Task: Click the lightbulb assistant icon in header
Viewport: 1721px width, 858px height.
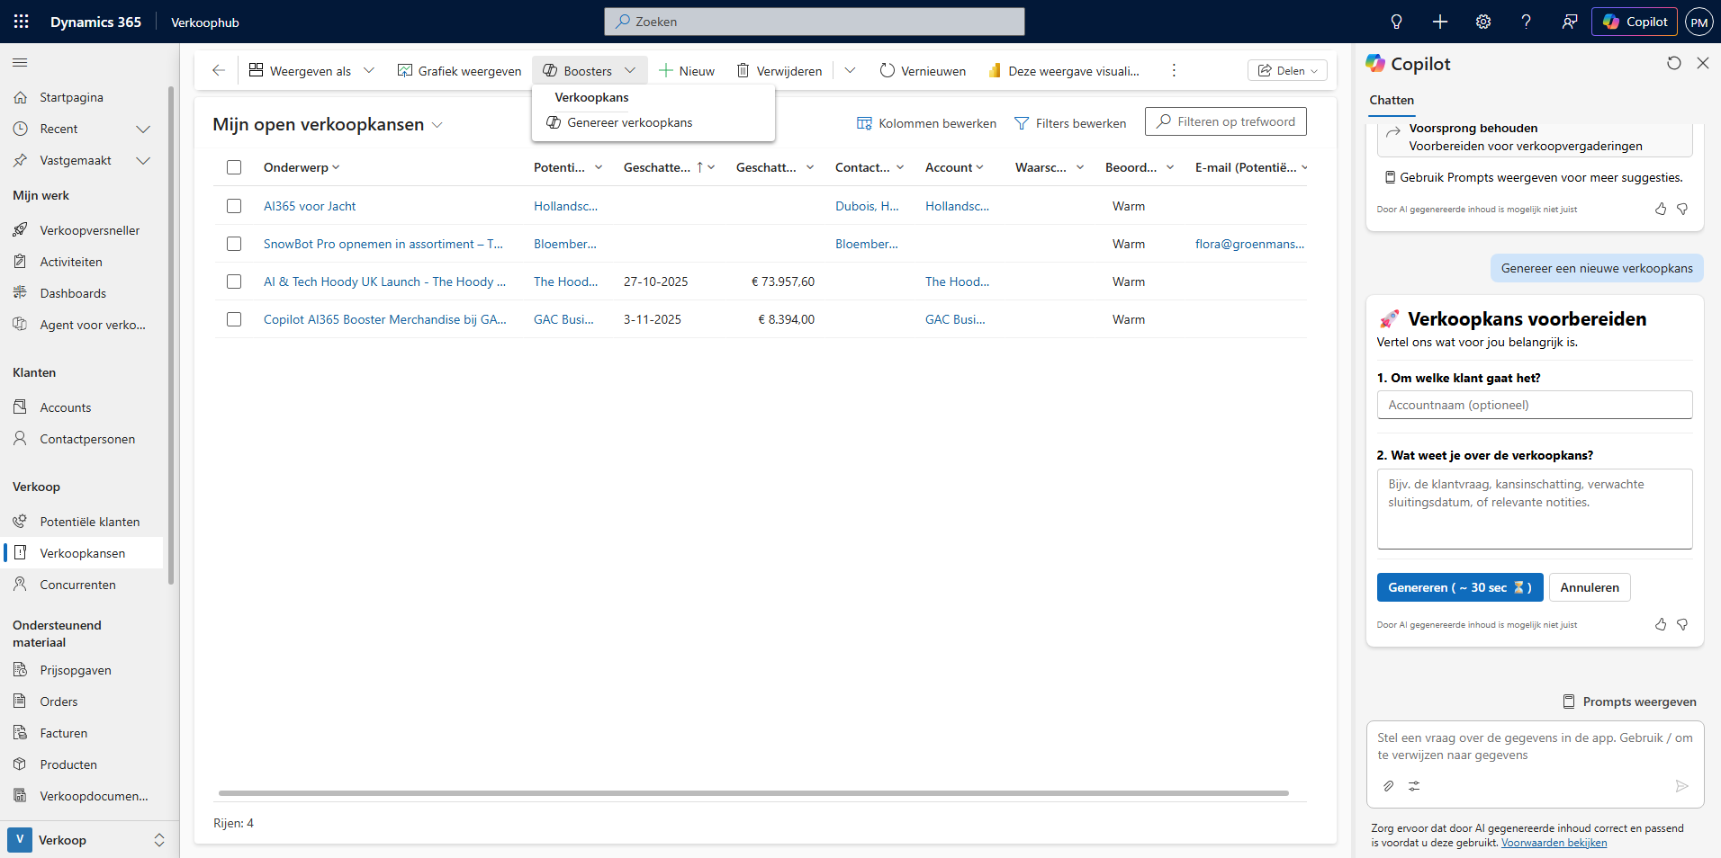Action: pyautogui.click(x=1396, y=22)
